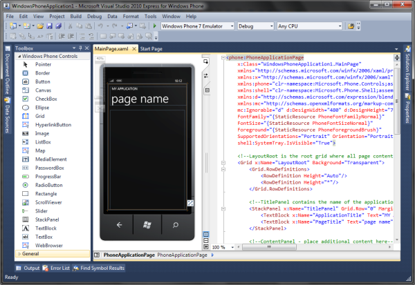
Task: Select the Map control
Action: coord(53,150)
